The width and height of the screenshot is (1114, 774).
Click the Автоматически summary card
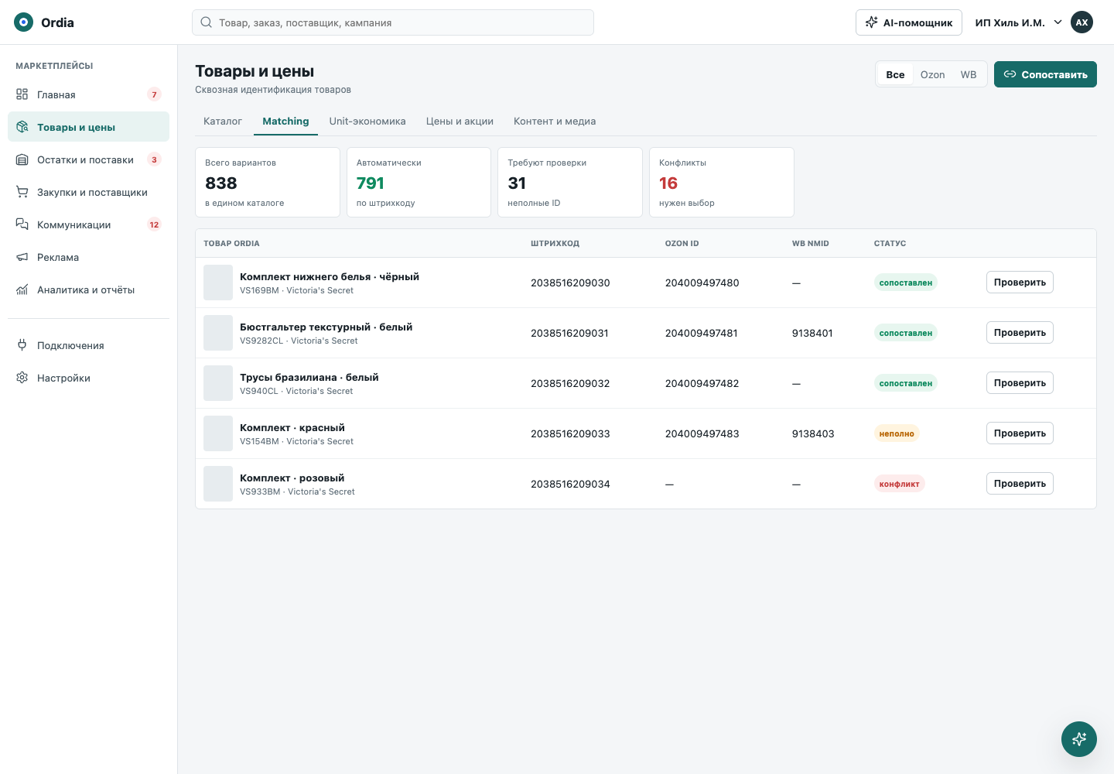(419, 183)
